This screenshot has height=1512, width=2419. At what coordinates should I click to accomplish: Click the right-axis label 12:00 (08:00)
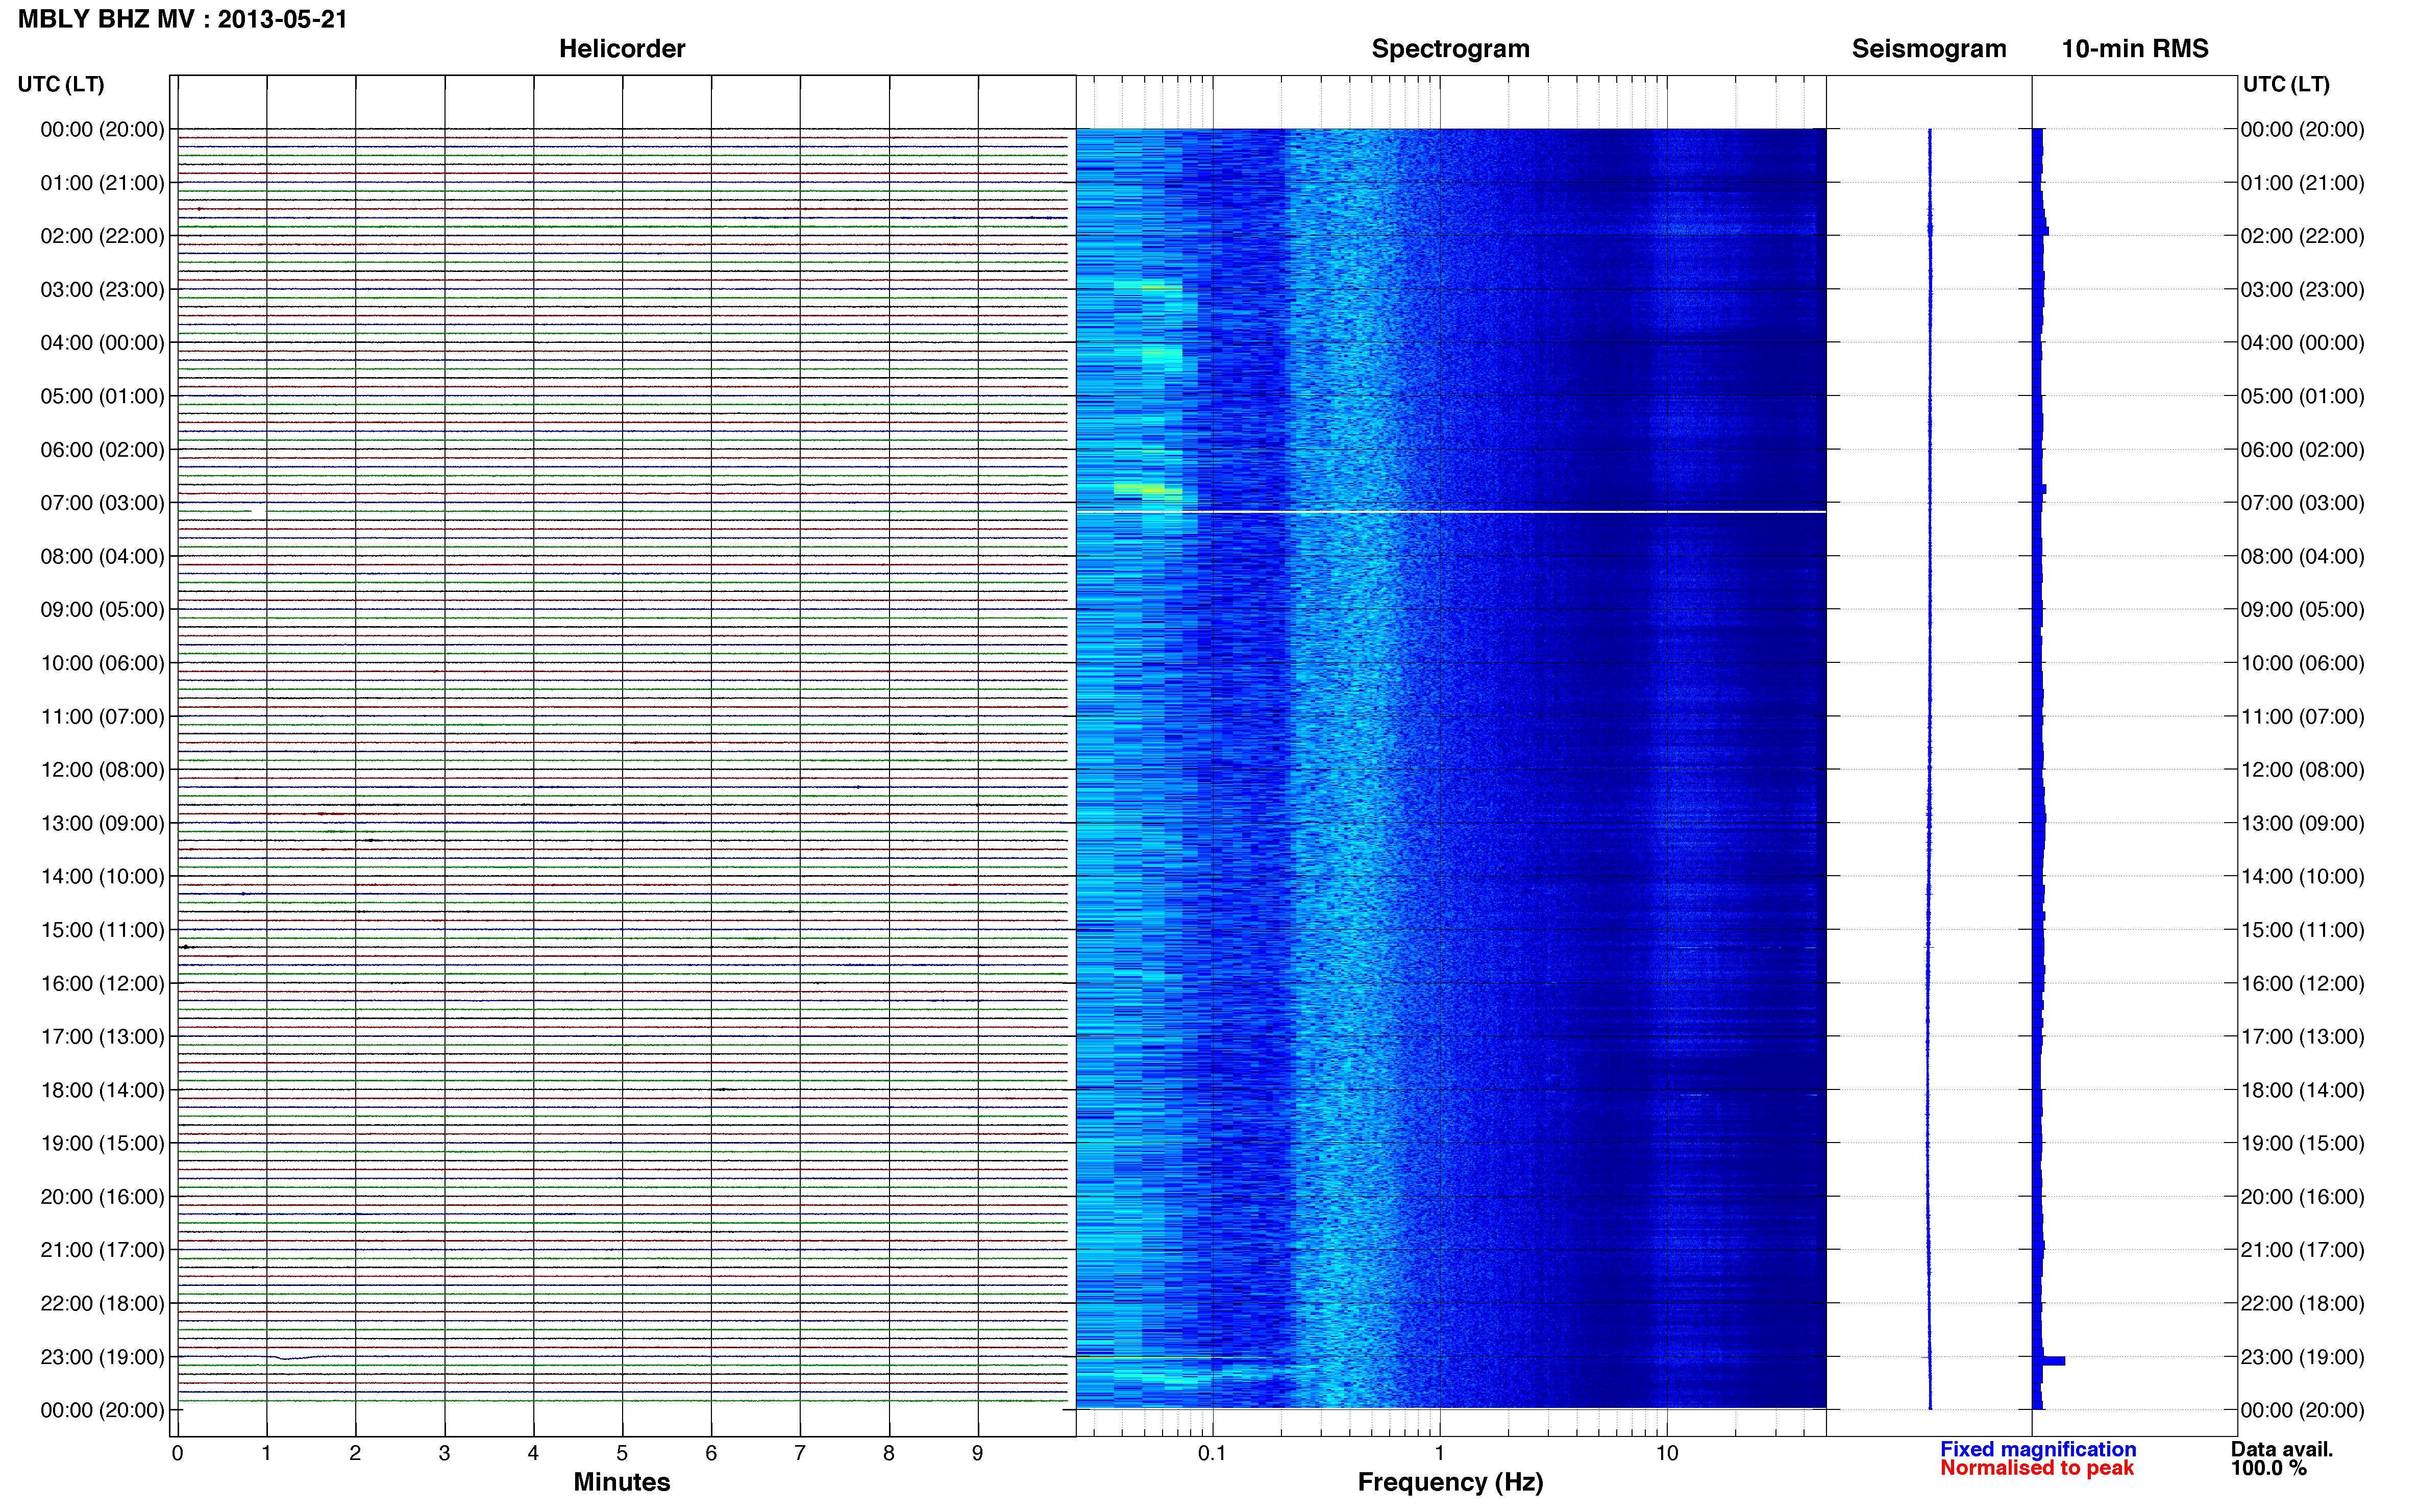pos(2302,770)
